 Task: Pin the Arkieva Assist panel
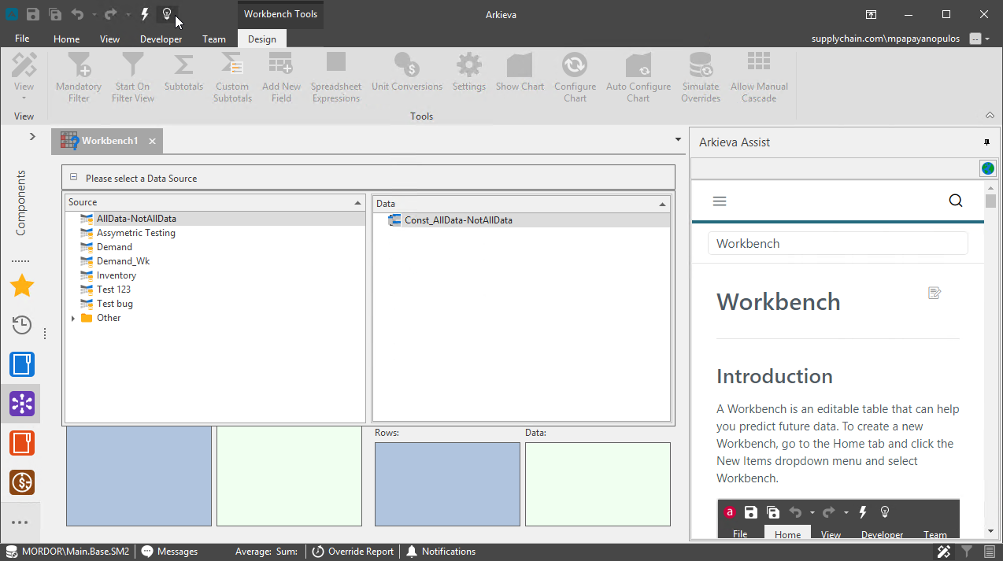coord(986,142)
